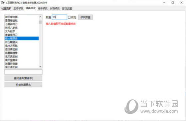Switch to the 游戏变速 tab

[67, 8]
